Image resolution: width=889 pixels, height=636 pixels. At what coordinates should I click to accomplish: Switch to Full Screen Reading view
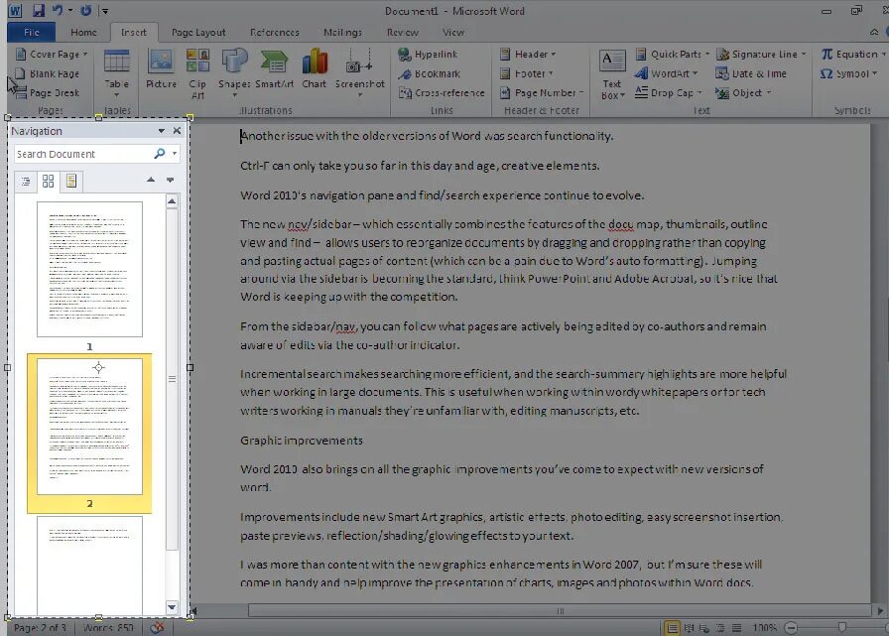pos(689,627)
